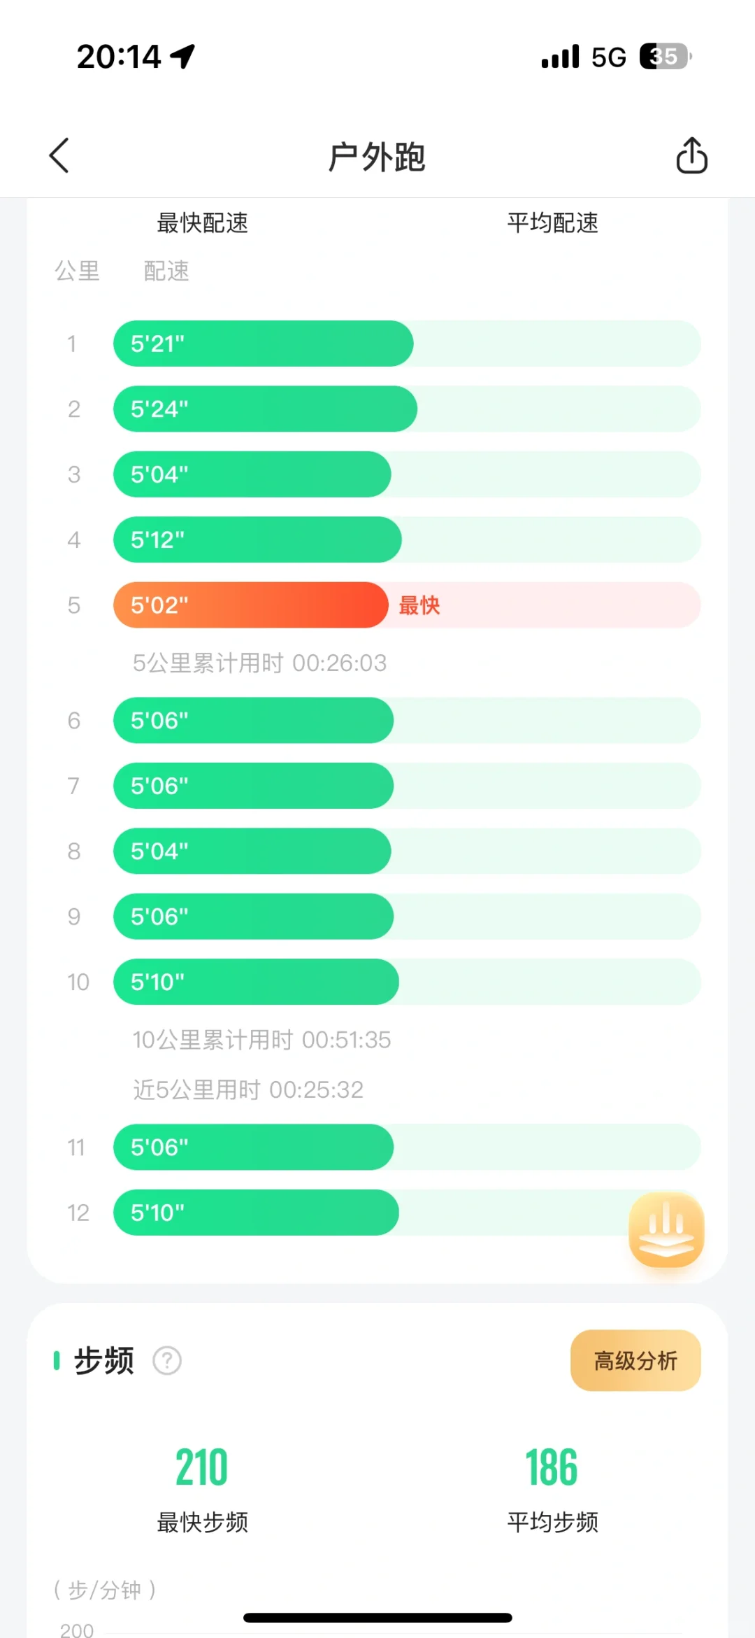This screenshot has height=1638, width=755.
Task: Tap the cellular signal bars icon
Action: pos(561,57)
